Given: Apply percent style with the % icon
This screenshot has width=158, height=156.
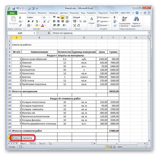Looking at the screenshot, I should pyautogui.click(x=81, y=21).
